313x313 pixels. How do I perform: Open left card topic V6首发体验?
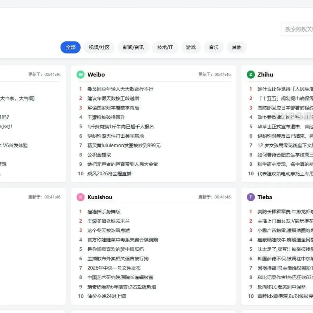pos(14,145)
